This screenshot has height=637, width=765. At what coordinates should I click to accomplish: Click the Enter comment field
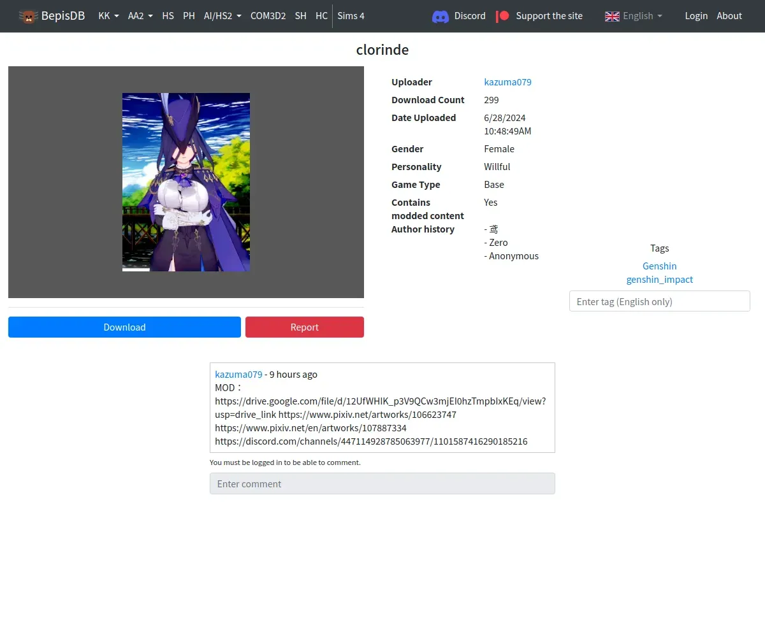pyautogui.click(x=382, y=483)
